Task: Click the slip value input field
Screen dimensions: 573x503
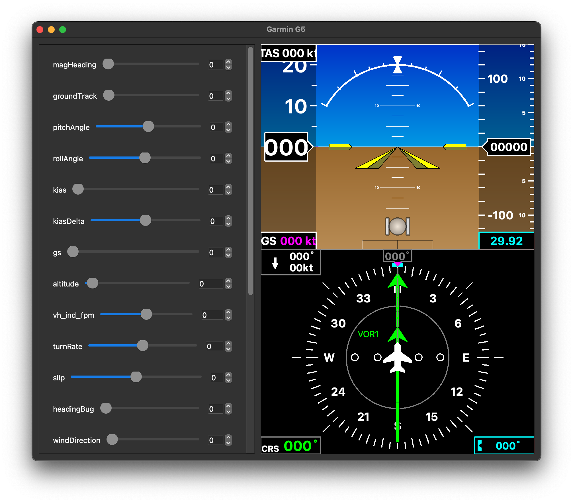Action: click(x=216, y=378)
